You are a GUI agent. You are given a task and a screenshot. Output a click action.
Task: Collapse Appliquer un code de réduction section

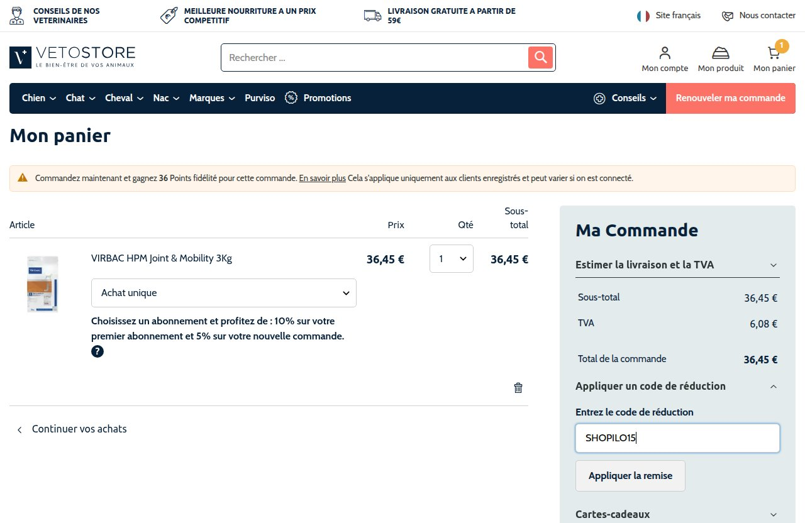tap(677, 386)
